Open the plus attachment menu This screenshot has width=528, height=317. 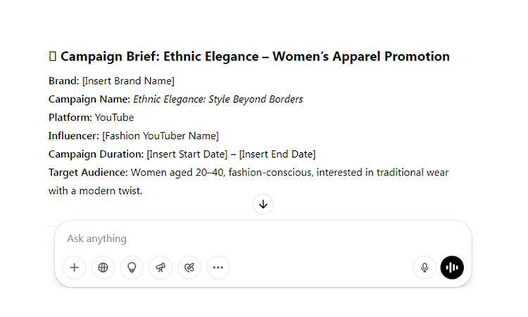pyautogui.click(x=74, y=268)
